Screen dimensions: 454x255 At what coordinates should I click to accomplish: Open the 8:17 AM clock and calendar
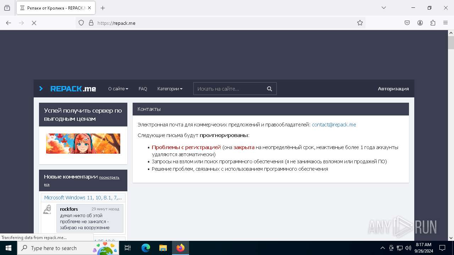423,248
